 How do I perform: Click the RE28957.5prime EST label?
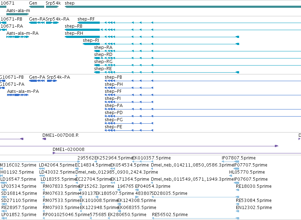click(x=19, y=208)
